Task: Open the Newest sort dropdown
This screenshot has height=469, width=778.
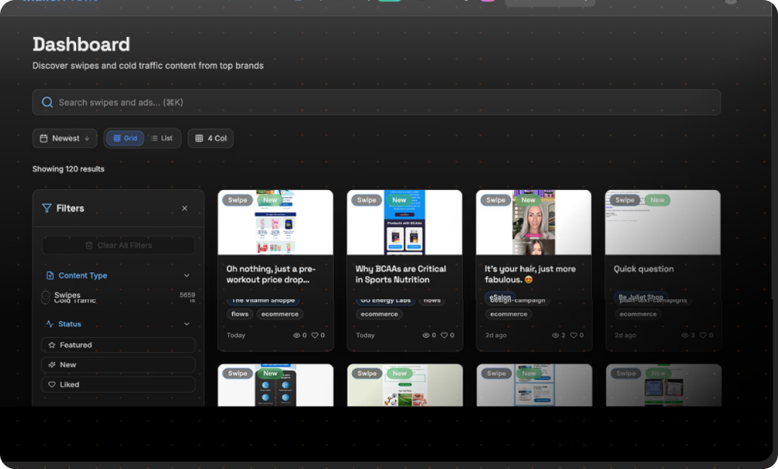Action: (x=65, y=139)
